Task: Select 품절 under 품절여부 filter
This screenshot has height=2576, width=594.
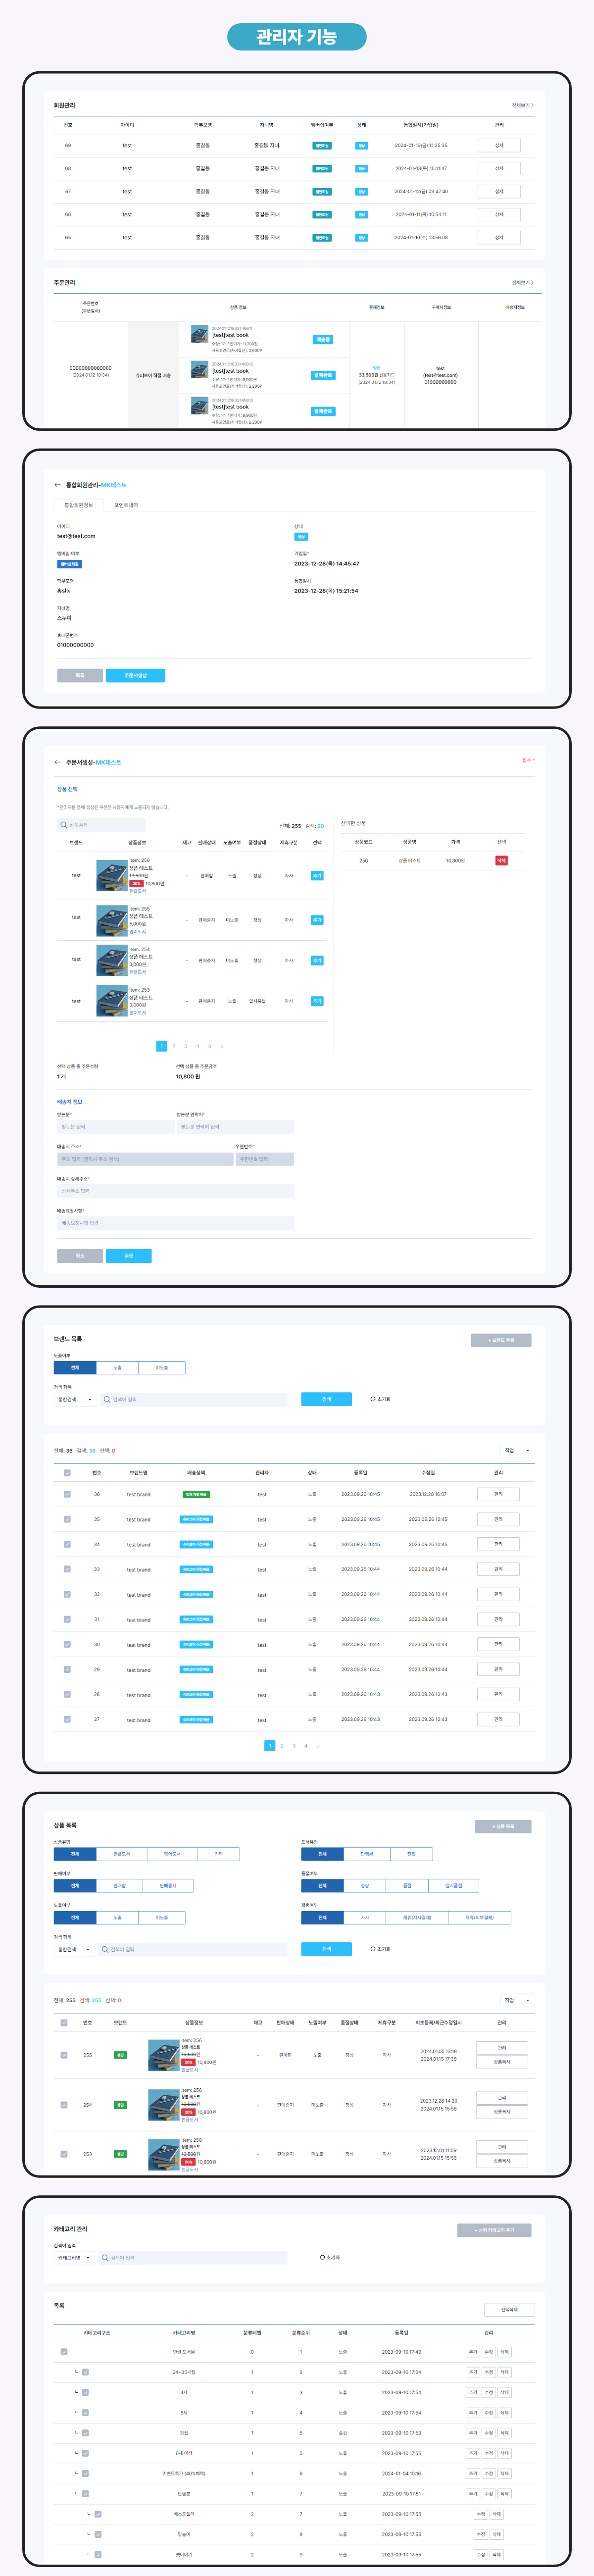Action: coord(407,1885)
